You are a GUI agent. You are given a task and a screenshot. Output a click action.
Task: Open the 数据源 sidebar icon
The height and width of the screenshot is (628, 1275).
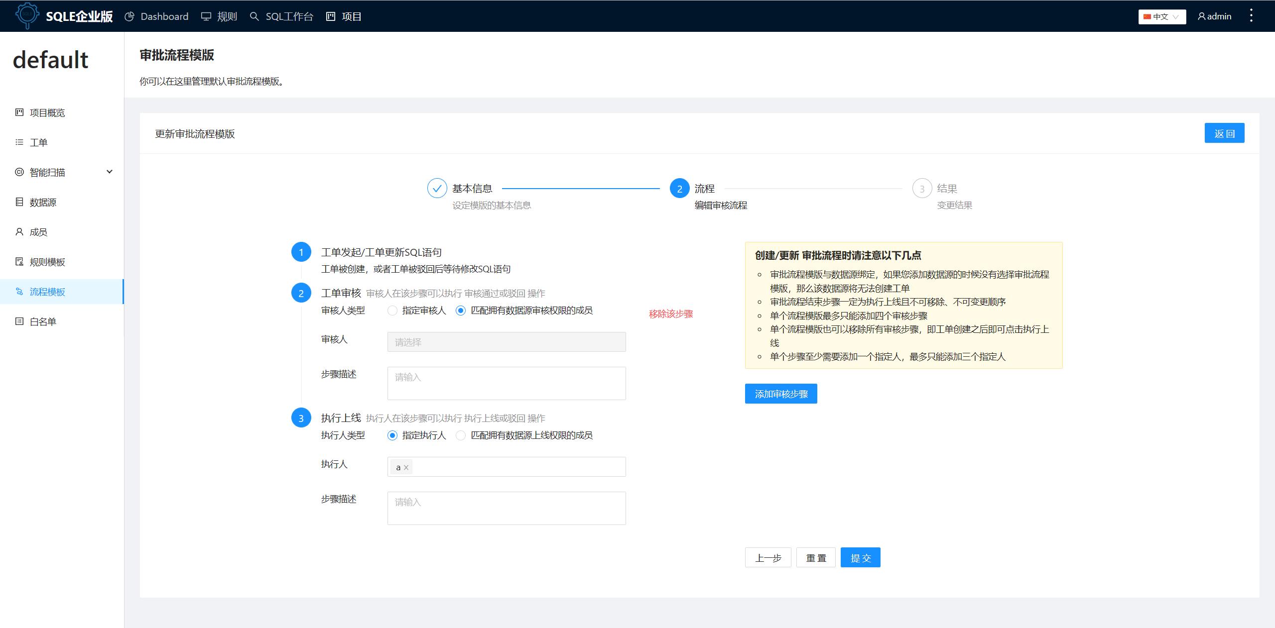(x=19, y=202)
